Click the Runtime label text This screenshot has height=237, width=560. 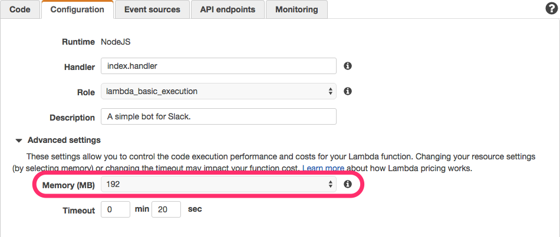pyautogui.click(x=78, y=42)
